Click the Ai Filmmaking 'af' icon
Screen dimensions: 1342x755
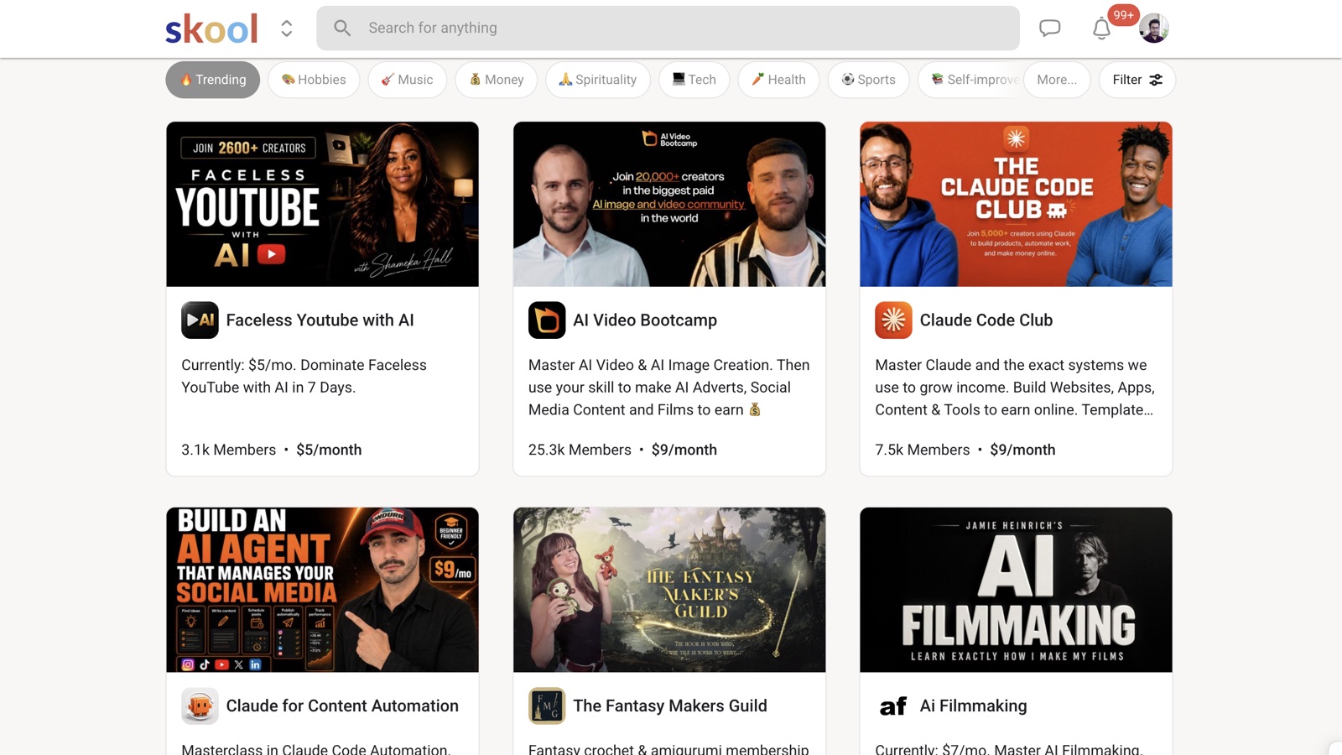tap(893, 706)
